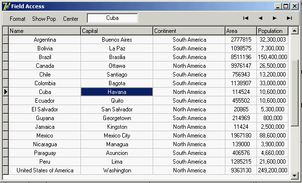Click the Format toolbar button
The height and width of the screenshot is (183, 302).
click(17, 19)
